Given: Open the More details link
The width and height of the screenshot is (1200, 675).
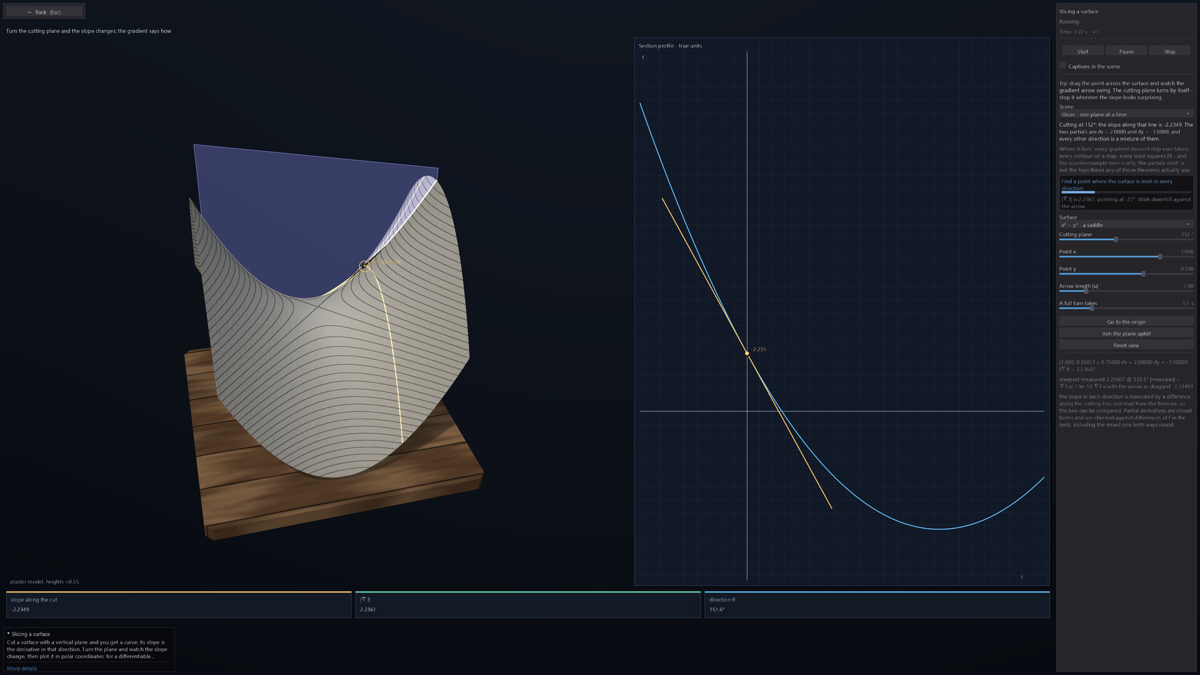Looking at the screenshot, I should pyautogui.click(x=22, y=668).
